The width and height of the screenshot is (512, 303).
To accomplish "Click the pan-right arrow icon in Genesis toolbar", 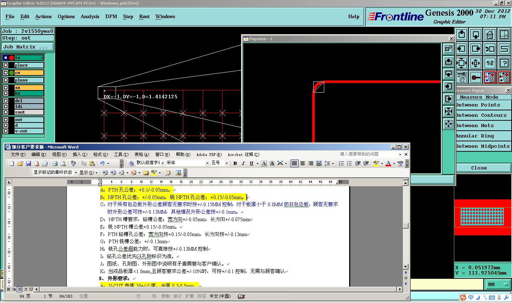I will coord(476,49).
